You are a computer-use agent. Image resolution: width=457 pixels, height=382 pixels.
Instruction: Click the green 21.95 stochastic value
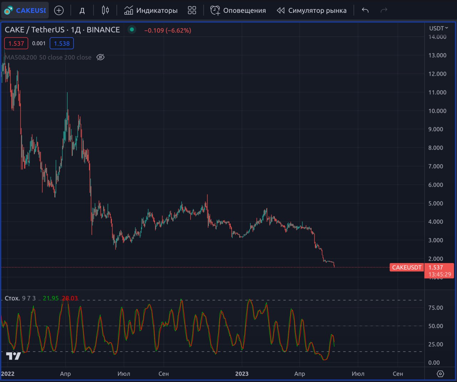click(51, 298)
